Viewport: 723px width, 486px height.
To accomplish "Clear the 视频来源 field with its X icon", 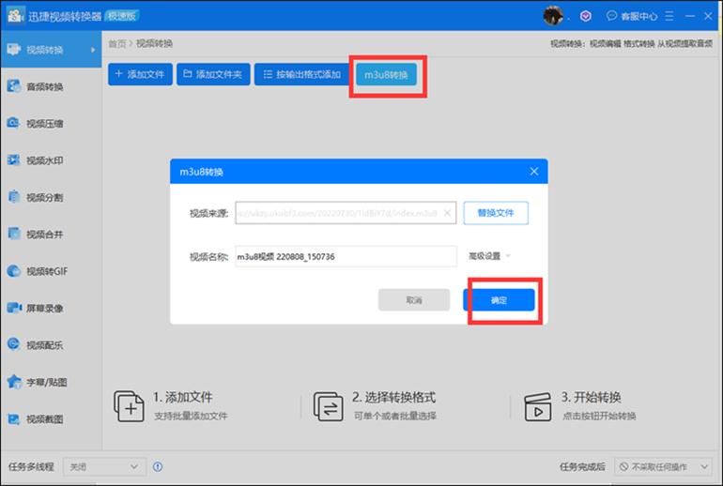I will pyautogui.click(x=447, y=213).
